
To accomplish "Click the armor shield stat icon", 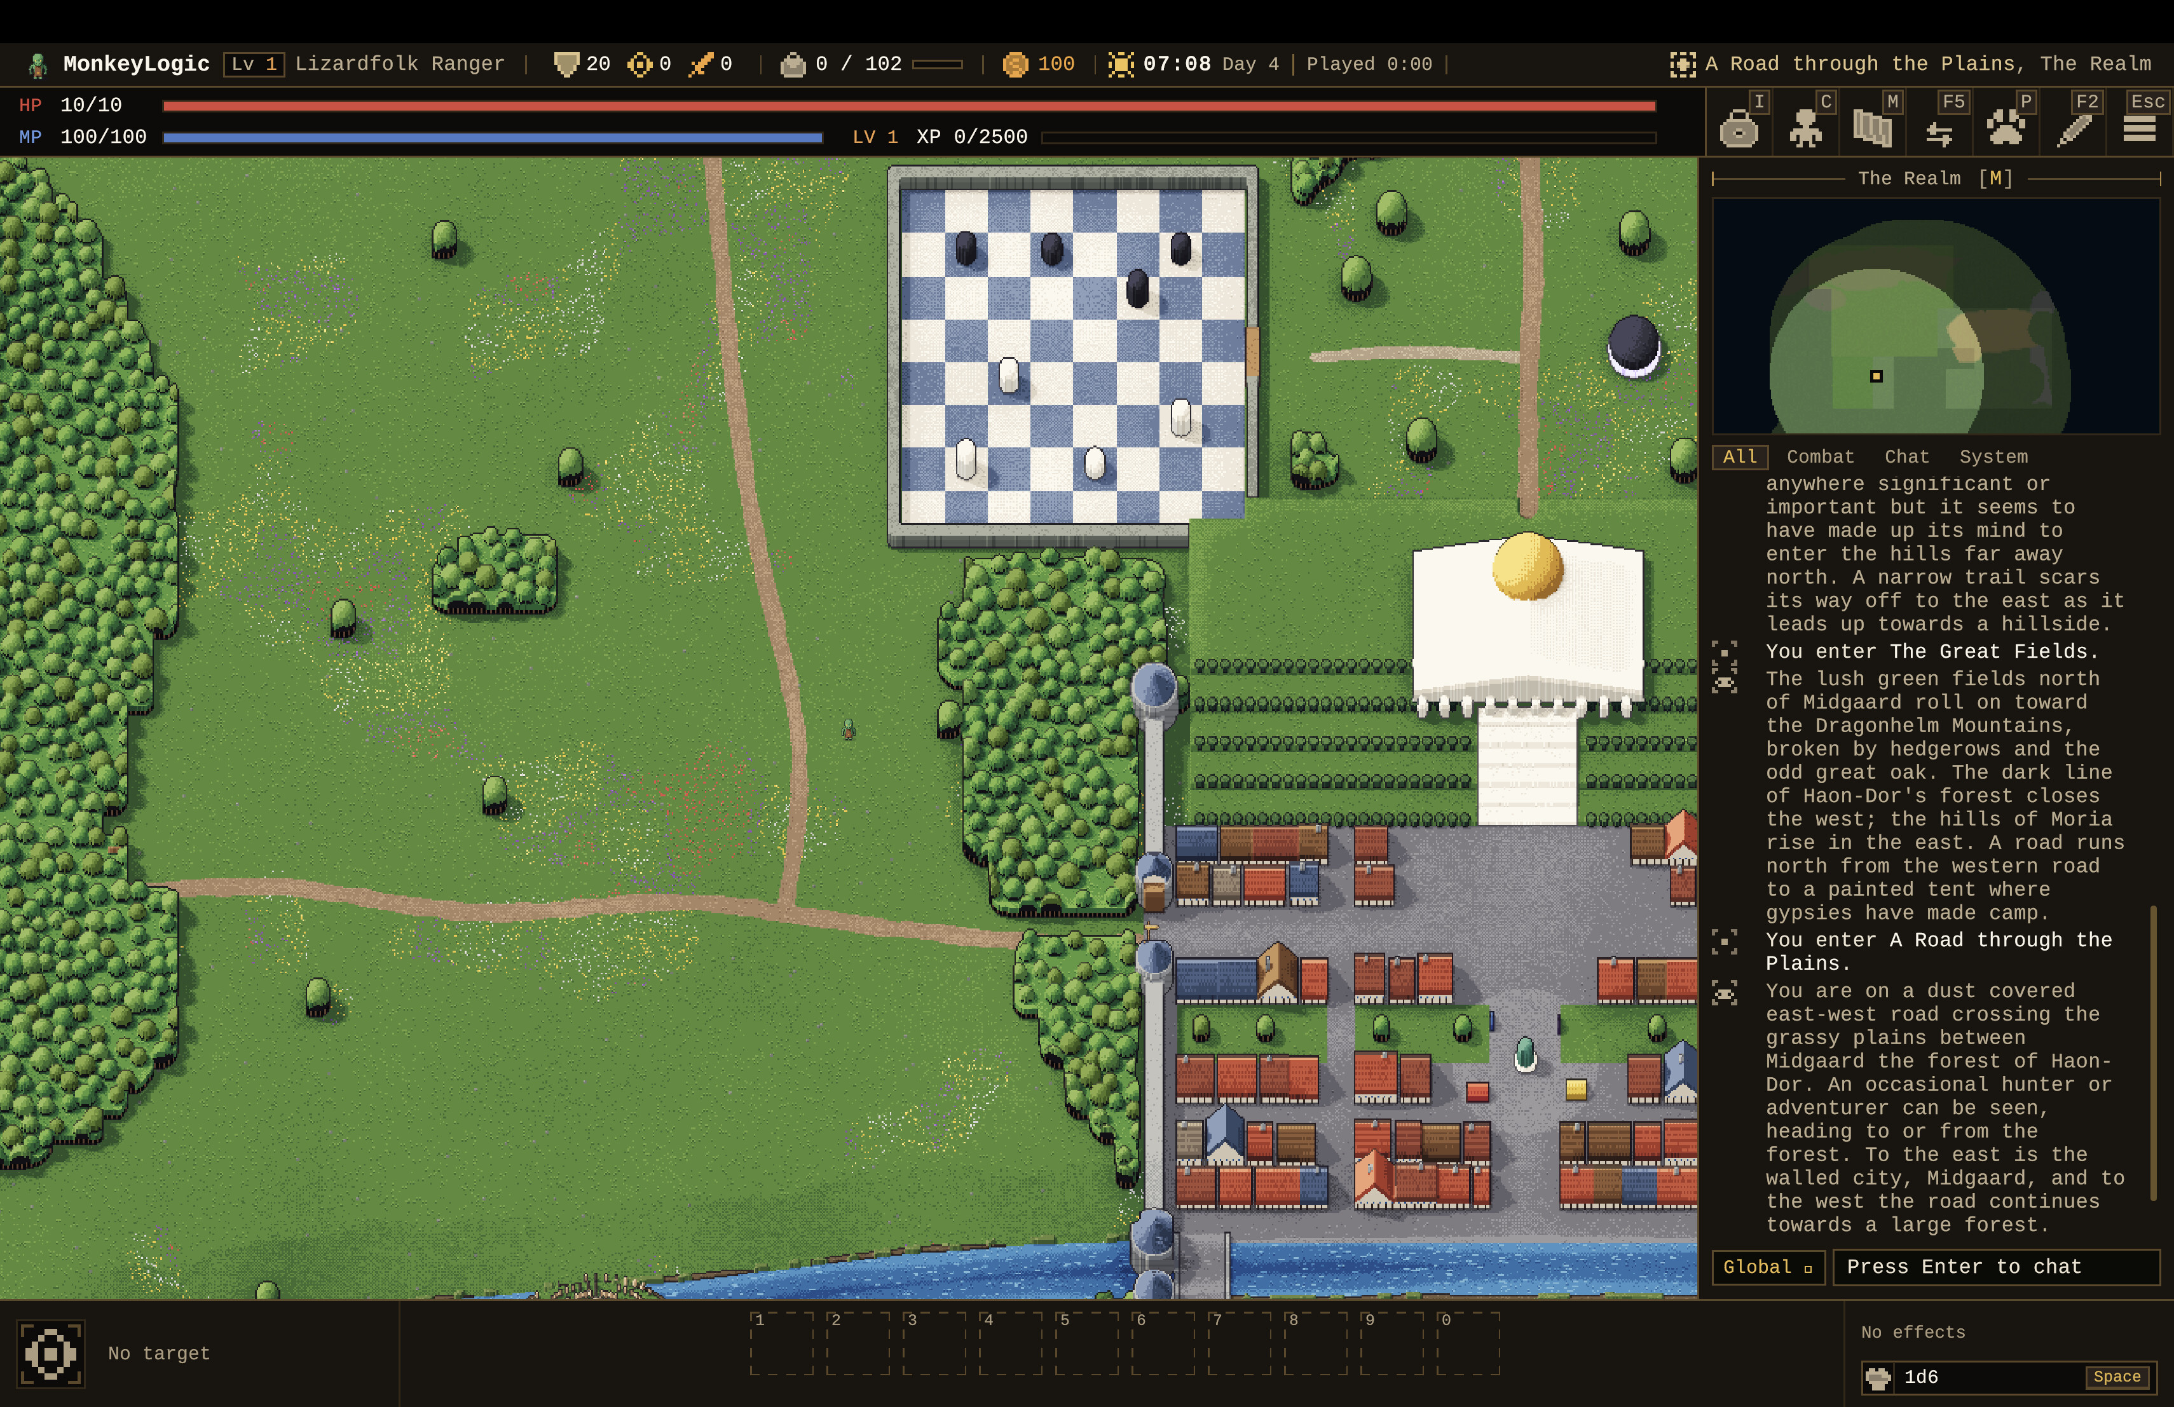I will (x=566, y=64).
